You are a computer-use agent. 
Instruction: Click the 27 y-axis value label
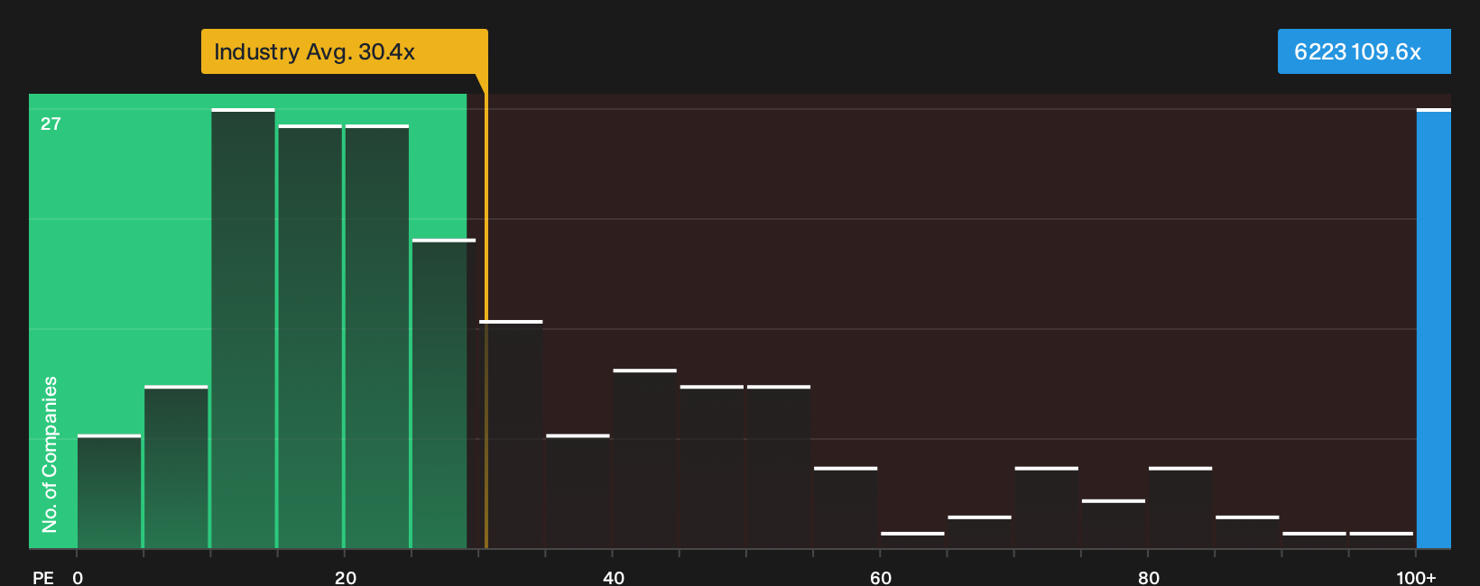tap(51, 124)
